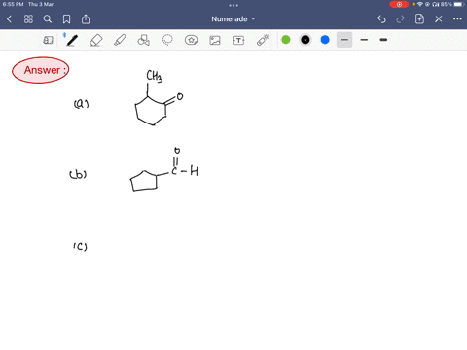Tap the three-dot multitasking indicator
467x350 pixels.
coord(233,5)
